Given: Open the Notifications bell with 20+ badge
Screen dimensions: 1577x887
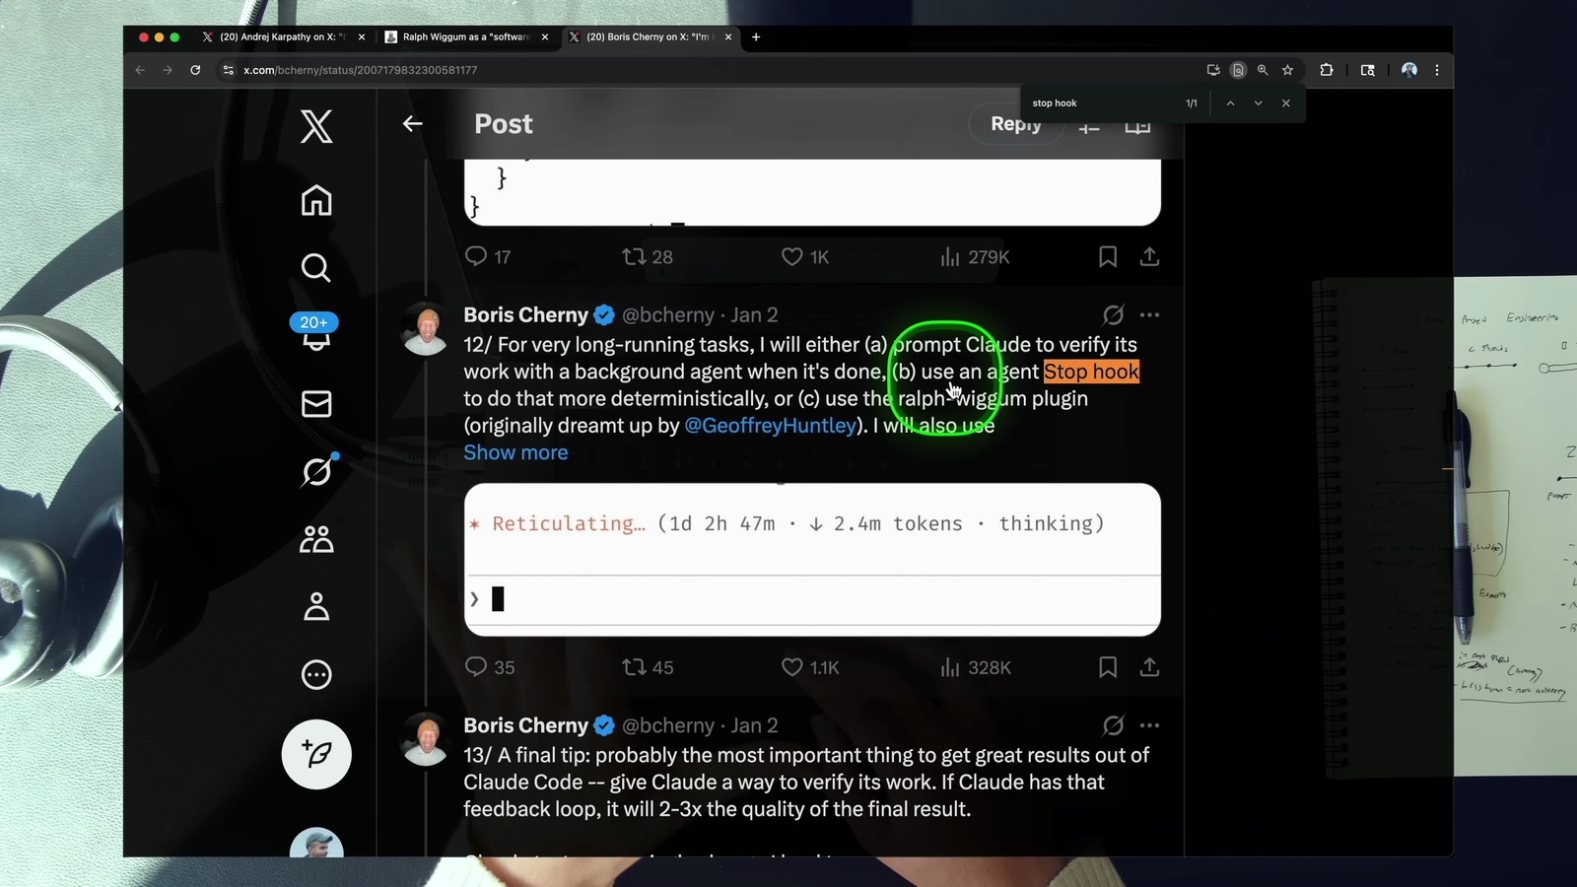Looking at the screenshot, I should click(x=316, y=335).
